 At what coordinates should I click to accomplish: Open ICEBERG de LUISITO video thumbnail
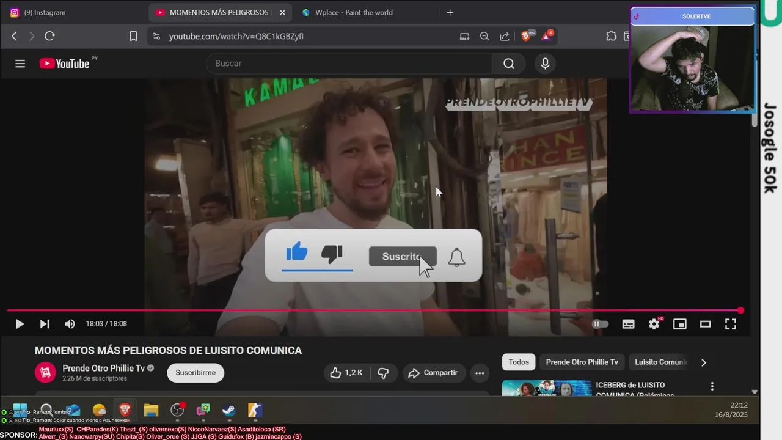tap(547, 388)
